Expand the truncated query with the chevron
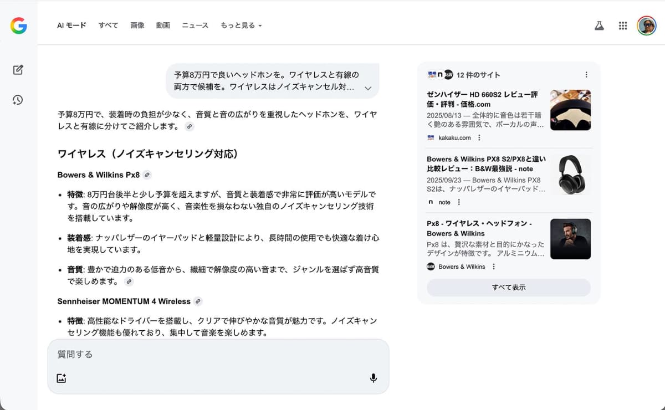The image size is (665, 410). [x=367, y=87]
